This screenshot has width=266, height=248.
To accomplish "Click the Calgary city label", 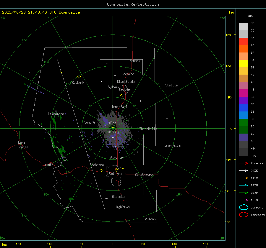I will (x=115, y=173).
